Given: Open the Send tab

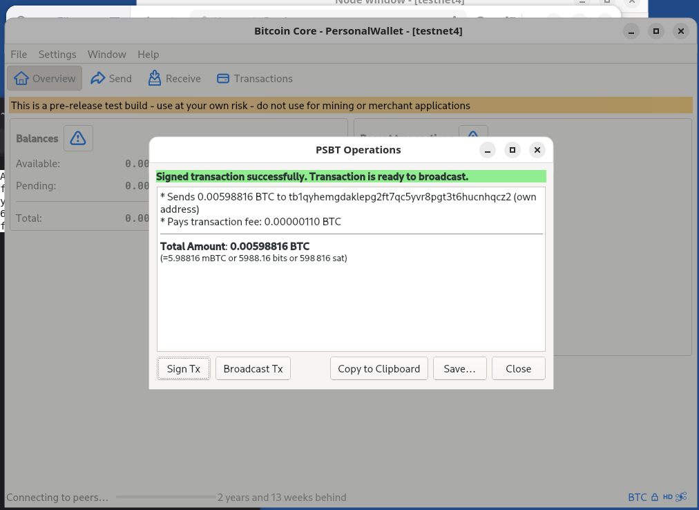Looking at the screenshot, I should click(x=111, y=79).
